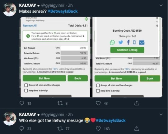The width and height of the screenshot is (168, 134).
Task: Reply to the 'Makes sense??' tweet
Action: (22, 103)
